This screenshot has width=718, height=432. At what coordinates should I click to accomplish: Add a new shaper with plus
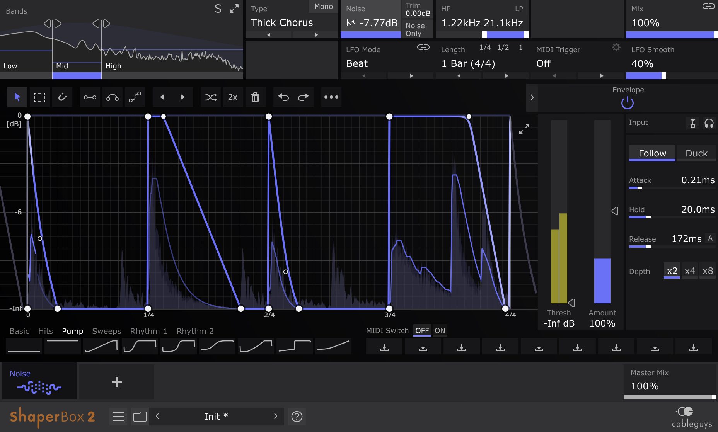point(116,382)
